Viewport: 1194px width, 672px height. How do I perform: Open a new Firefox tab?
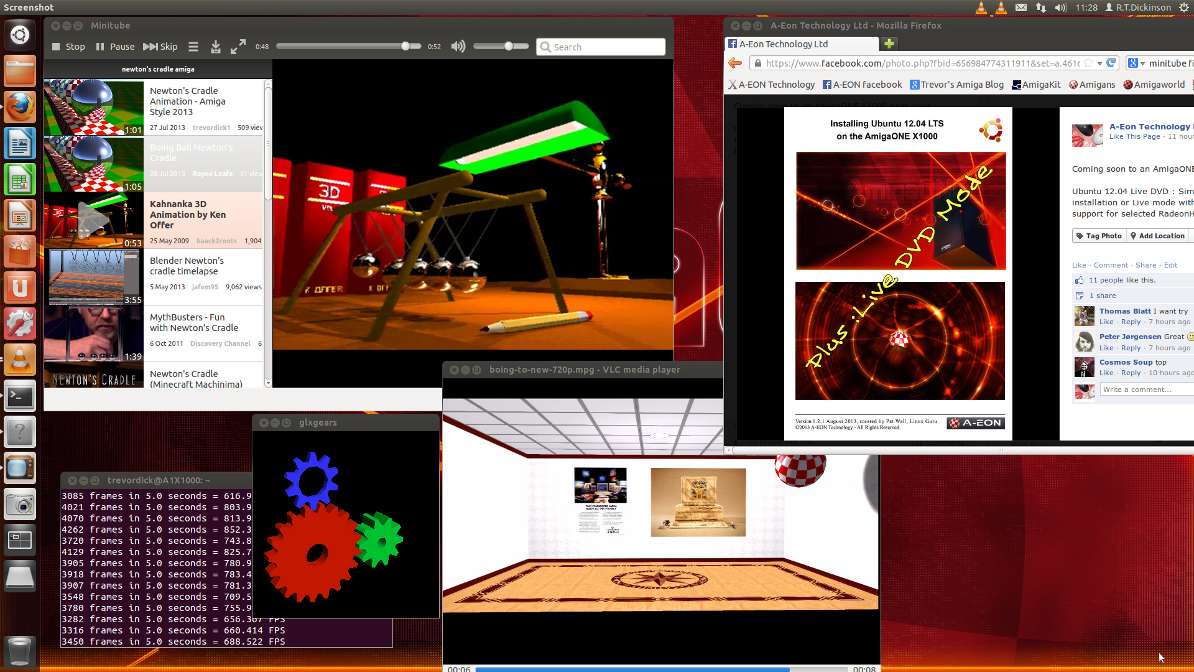tap(889, 44)
